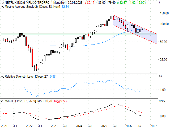Click the 100,00 price axis label

pyautogui.click(x=164, y=24)
